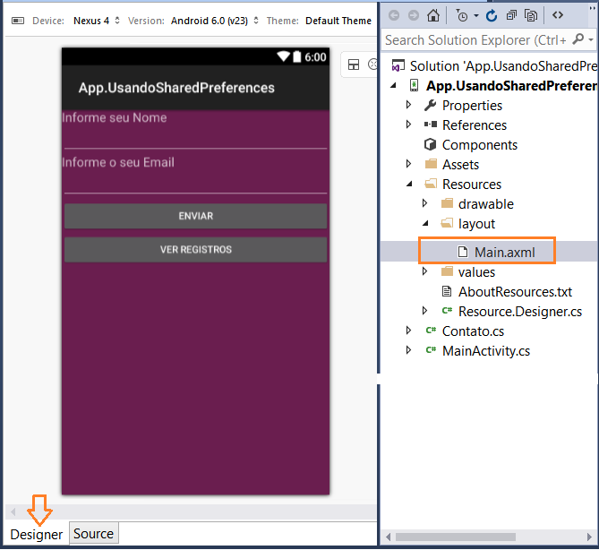Open the Device Nexus 4 dropdown
599x550 pixels.
[x=97, y=21]
